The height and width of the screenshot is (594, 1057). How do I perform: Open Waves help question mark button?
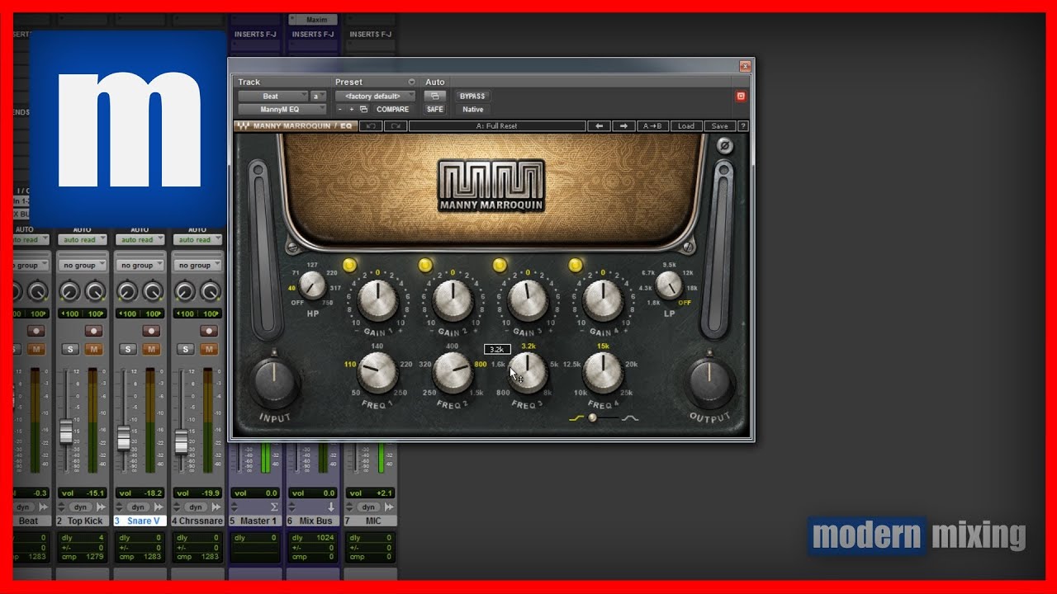[x=742, y=126]
